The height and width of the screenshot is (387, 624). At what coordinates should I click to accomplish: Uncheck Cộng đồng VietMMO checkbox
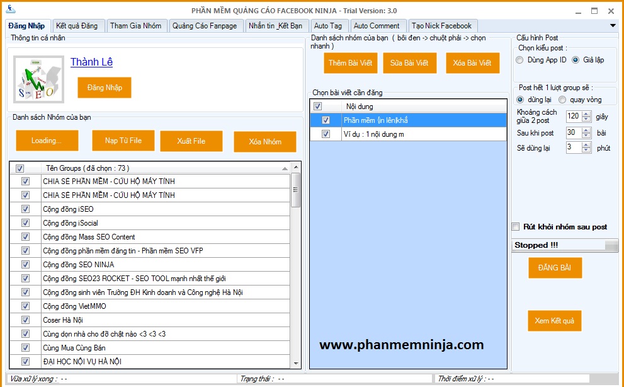[x=25, y=306]
